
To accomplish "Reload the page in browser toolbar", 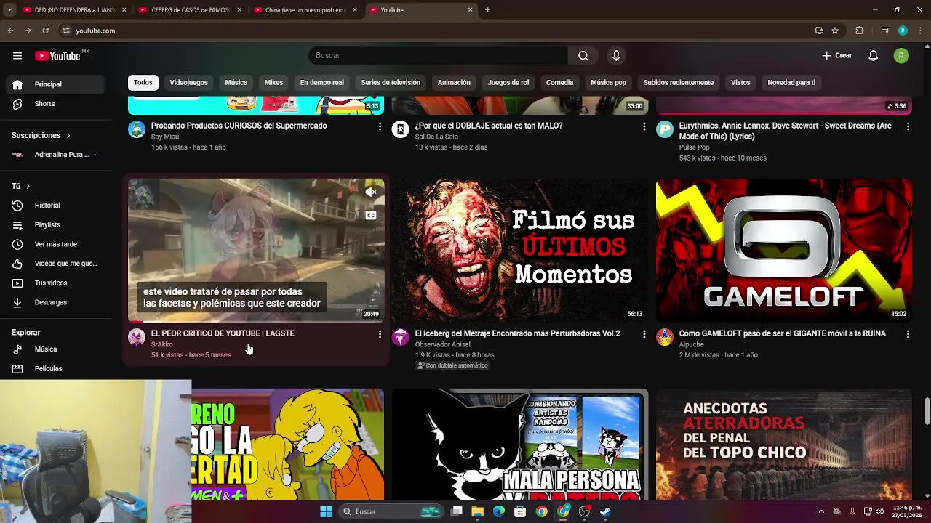I will pyautogui.click(x=45, y=31).
